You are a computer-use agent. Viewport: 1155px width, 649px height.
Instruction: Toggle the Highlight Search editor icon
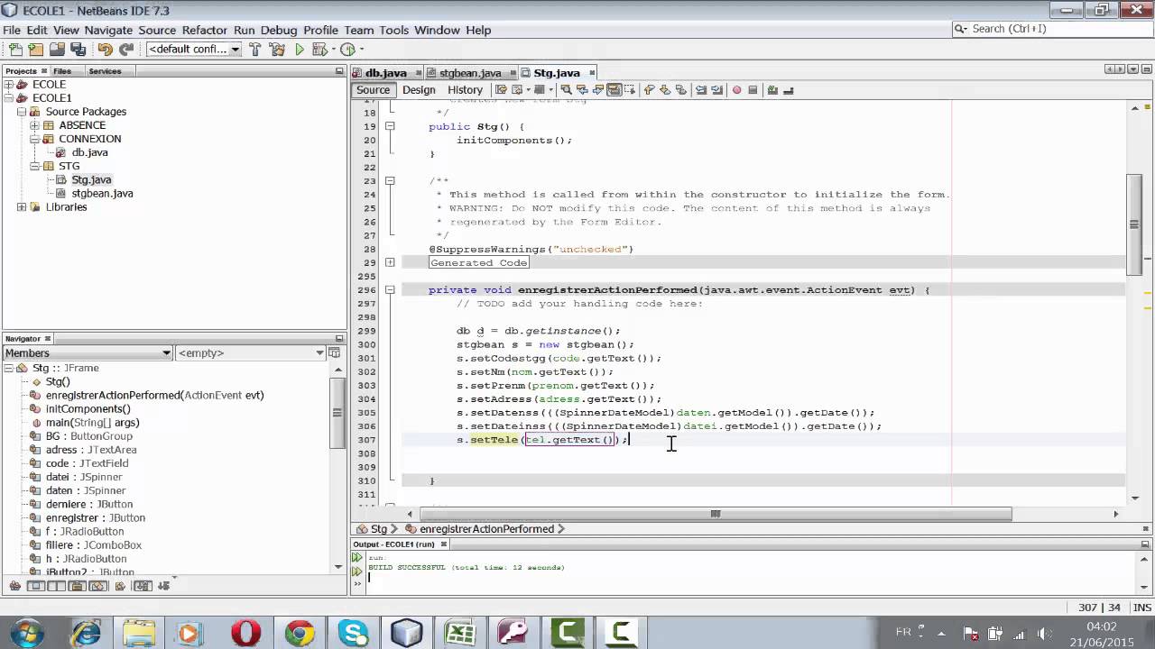click(614, 90)
